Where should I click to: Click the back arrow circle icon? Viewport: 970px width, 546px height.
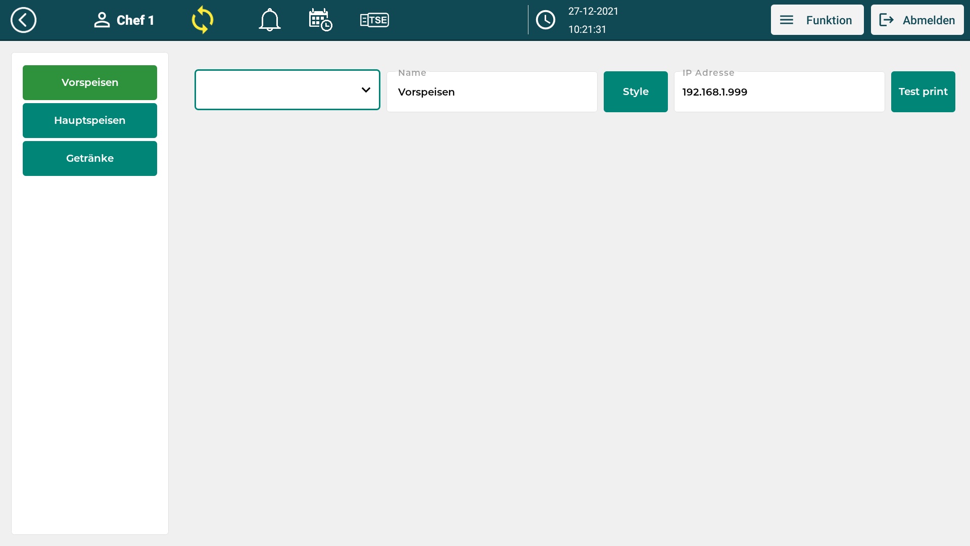pos(23,20)
